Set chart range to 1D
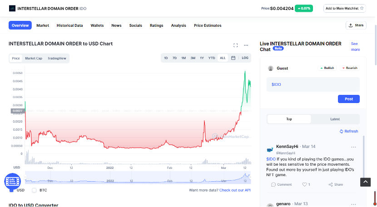Image resolution: width=377 pixels, height=207 pixels. point(166,58)
